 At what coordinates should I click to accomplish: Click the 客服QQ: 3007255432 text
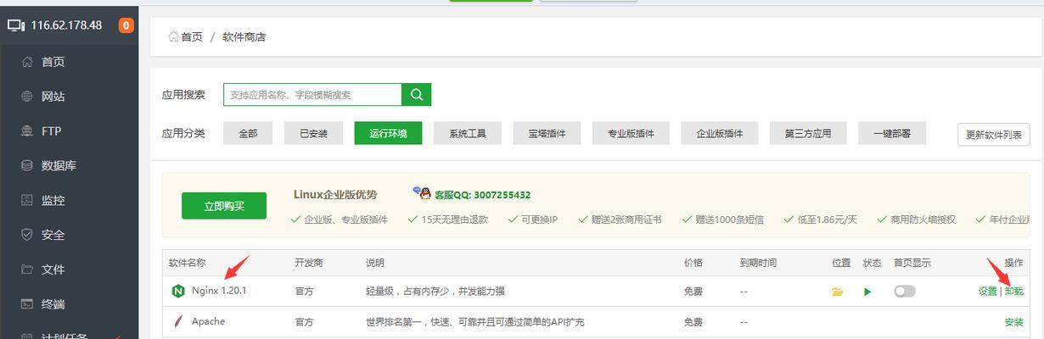(483, 195)
